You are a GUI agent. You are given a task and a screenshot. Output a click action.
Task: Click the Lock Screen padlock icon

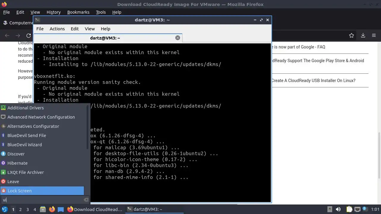click(3, 191)
